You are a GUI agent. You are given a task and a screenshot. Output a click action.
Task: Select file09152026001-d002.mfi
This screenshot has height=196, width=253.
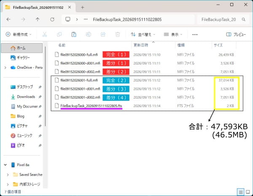[80, 97]
